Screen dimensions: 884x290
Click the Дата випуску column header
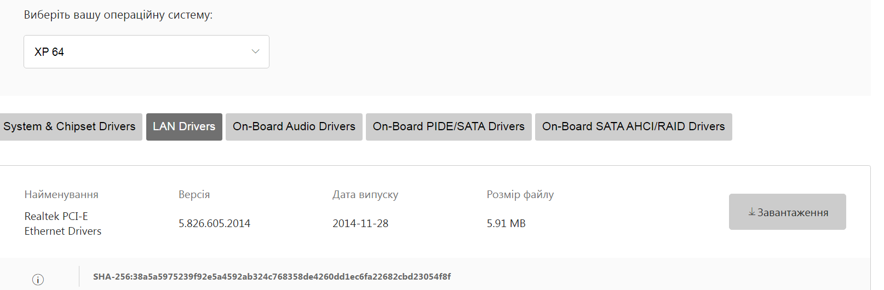pos(365,195)
